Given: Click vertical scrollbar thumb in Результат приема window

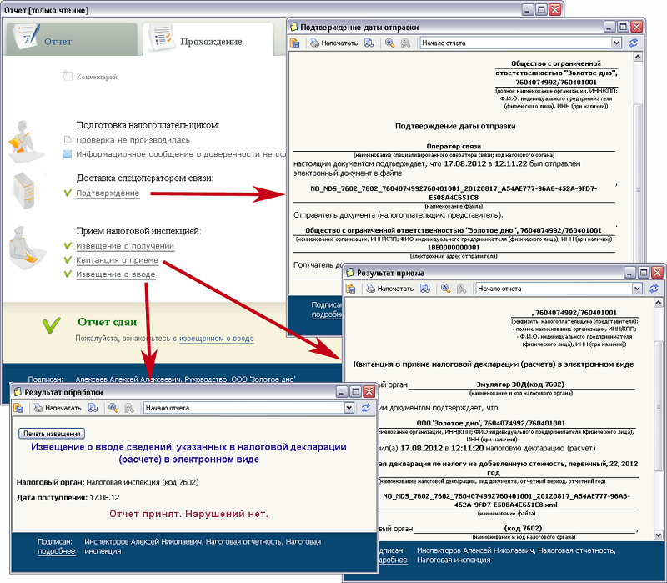Looking at the screenshot, I should [658, 405].
